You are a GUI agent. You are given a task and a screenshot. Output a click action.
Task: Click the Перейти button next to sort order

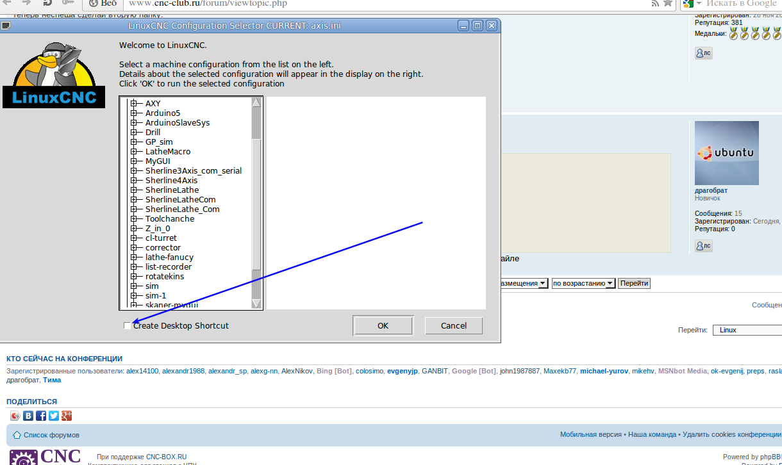tap(634, 283)
